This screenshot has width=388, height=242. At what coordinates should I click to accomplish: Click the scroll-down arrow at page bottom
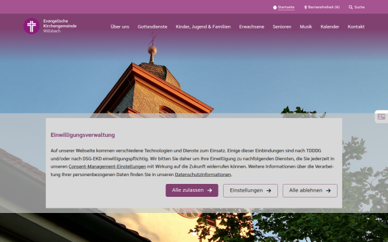[x=194, y=233]
